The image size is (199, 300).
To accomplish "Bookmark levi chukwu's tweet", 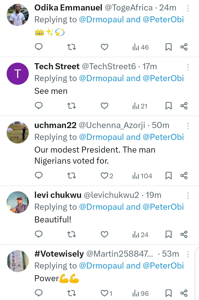I will click(x=168, y=235).
